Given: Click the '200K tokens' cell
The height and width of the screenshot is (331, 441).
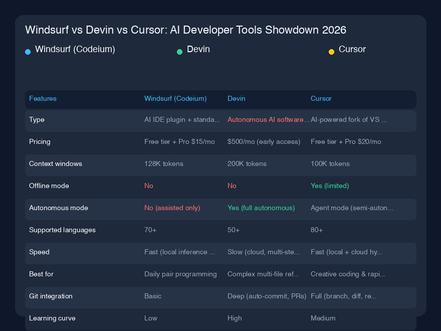Looking at the screenshot, I should [x=247, y=164].
